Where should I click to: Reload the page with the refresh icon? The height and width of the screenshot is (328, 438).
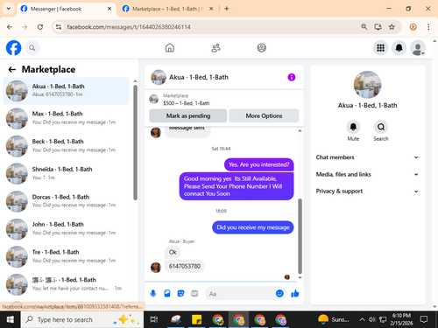point(40,27)
